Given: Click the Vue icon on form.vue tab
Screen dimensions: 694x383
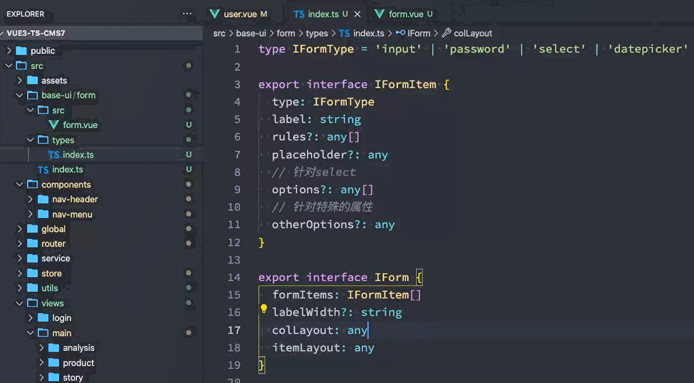Looking at the screenshot, I should coord(379,14).
